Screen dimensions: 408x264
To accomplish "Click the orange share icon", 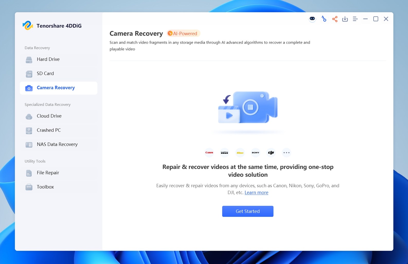I will [335, 19].
